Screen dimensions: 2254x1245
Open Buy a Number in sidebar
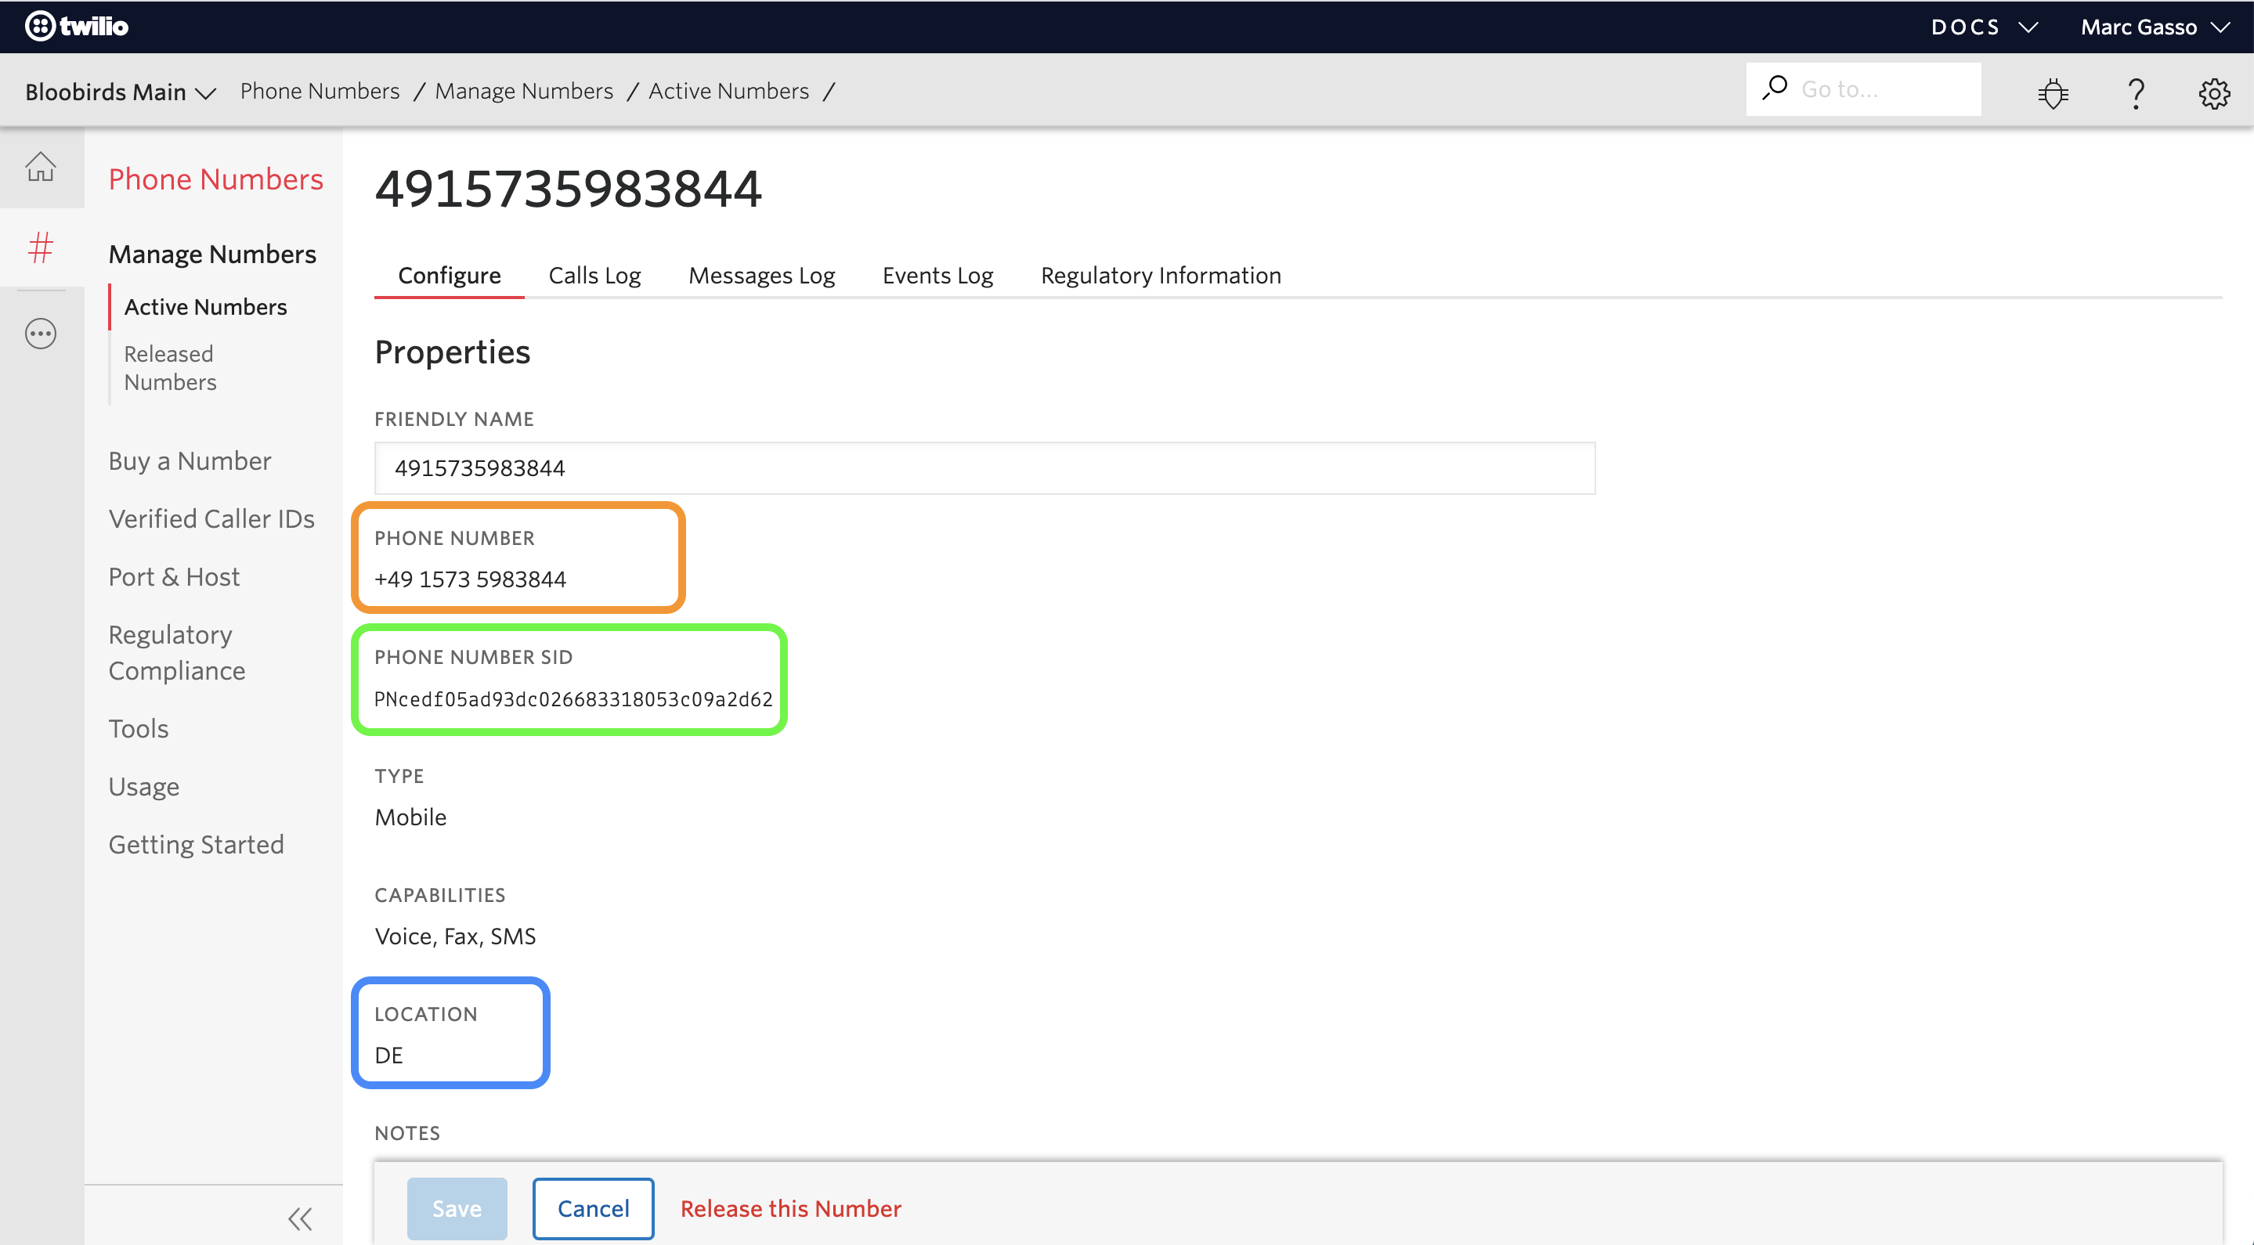189,460
